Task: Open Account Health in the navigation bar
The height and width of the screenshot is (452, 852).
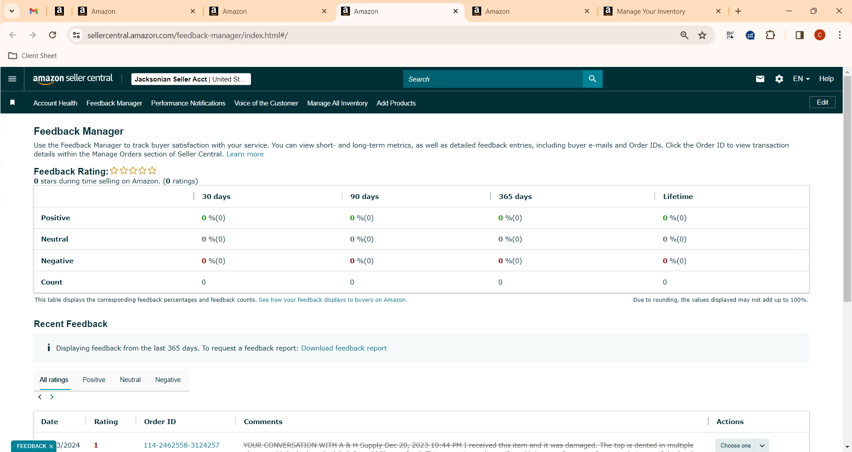Action: pyautogui.click(x=55, y=103)
